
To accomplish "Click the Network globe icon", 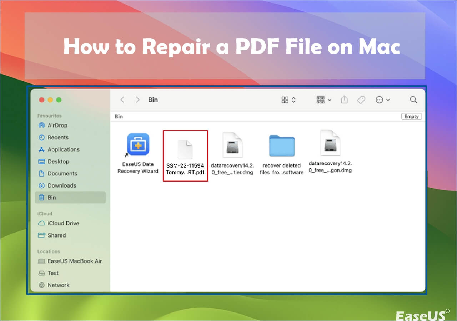I will pos(41,285).
